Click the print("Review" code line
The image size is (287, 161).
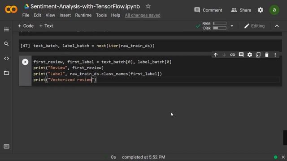coord(69,68)
